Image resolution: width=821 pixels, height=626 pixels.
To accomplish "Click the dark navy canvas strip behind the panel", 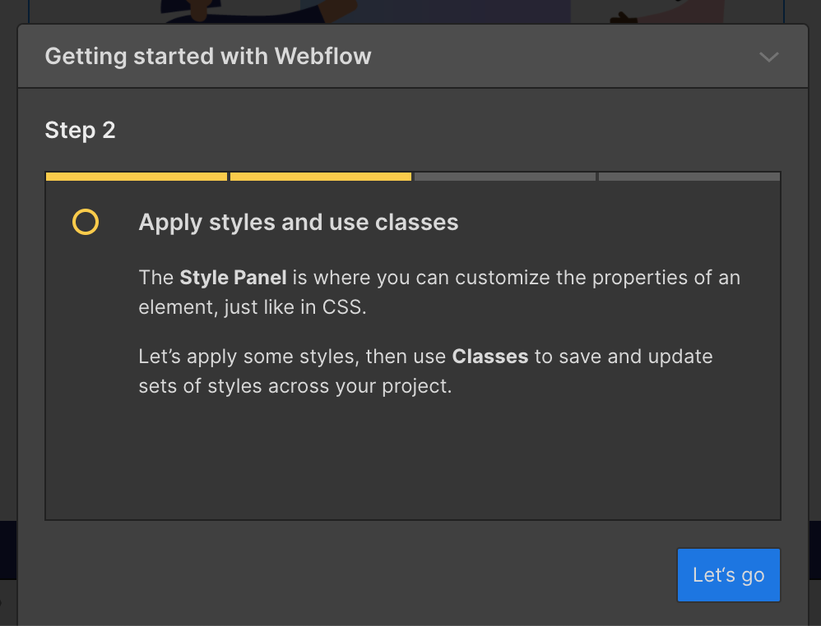I will (7, 550).
